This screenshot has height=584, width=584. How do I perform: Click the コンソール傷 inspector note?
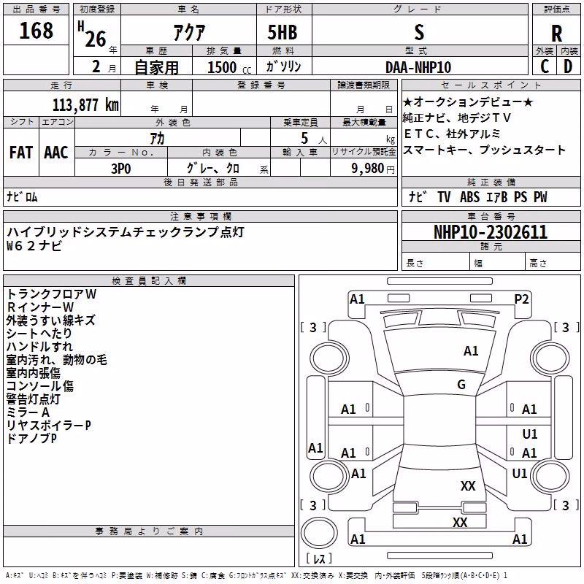tap(40, 386)
